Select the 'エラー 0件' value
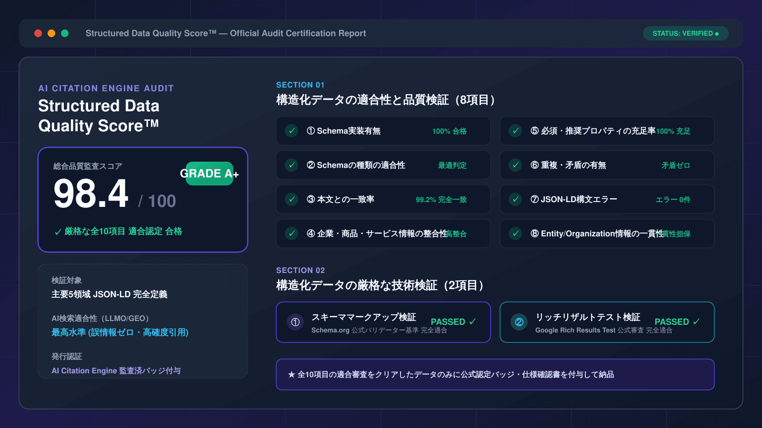This screenshot has width=762, height=428. [x=673, y=200]
